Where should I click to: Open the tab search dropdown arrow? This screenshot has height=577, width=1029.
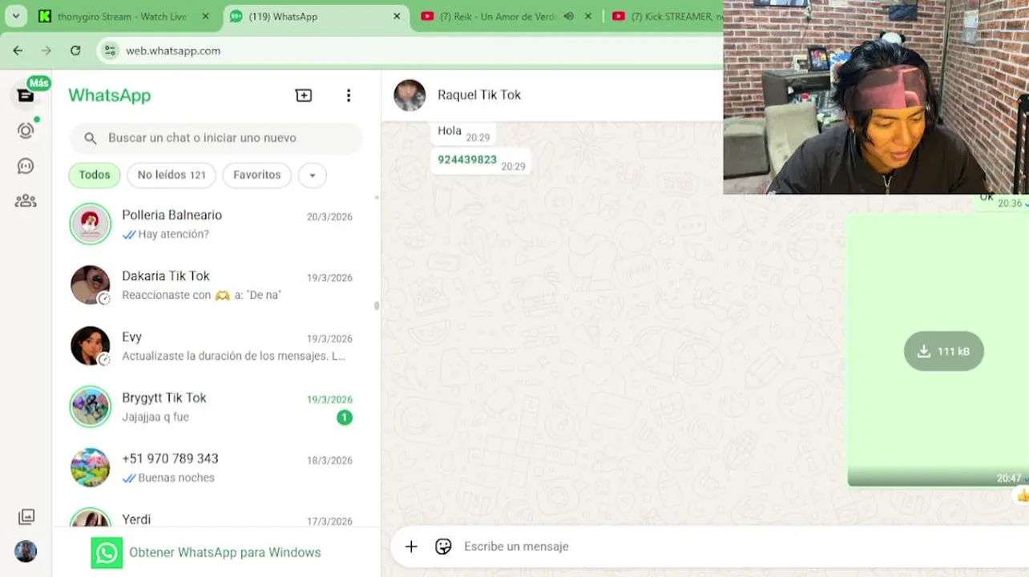(15, 16)
